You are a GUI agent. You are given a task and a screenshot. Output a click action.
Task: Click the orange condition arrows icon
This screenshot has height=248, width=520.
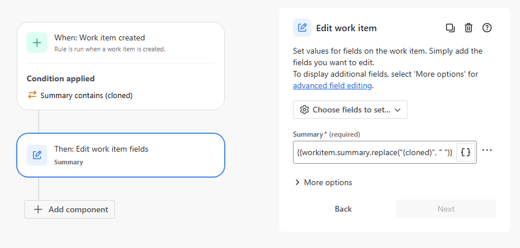point(32,95)
